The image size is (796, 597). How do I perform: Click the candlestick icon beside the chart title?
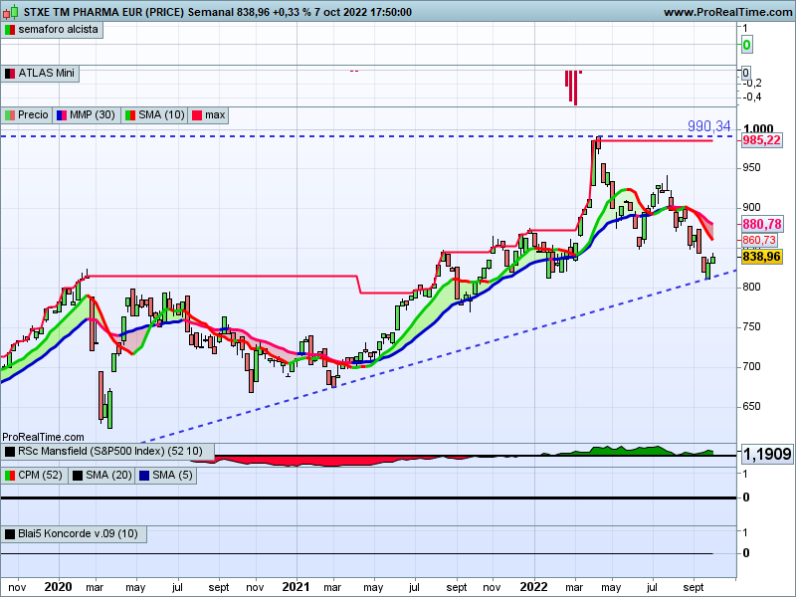(10, 11)
